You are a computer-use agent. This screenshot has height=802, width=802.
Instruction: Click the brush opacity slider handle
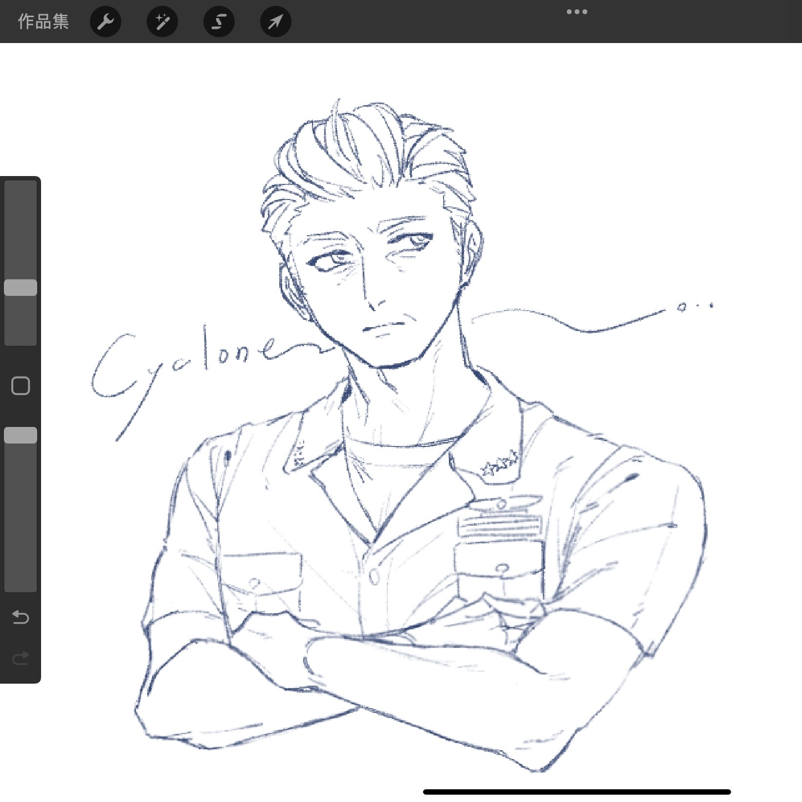pyautogui.click(x=21, y=435)
